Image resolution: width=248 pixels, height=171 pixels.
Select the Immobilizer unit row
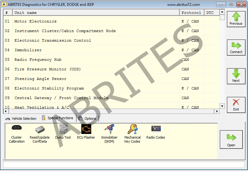pyautogui.click(x=111, y=50)
